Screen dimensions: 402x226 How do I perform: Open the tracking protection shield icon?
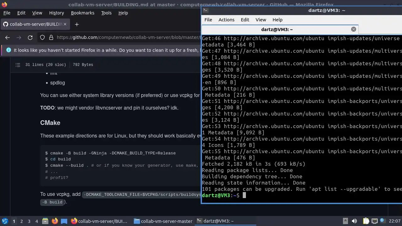[x=42, y=37]
